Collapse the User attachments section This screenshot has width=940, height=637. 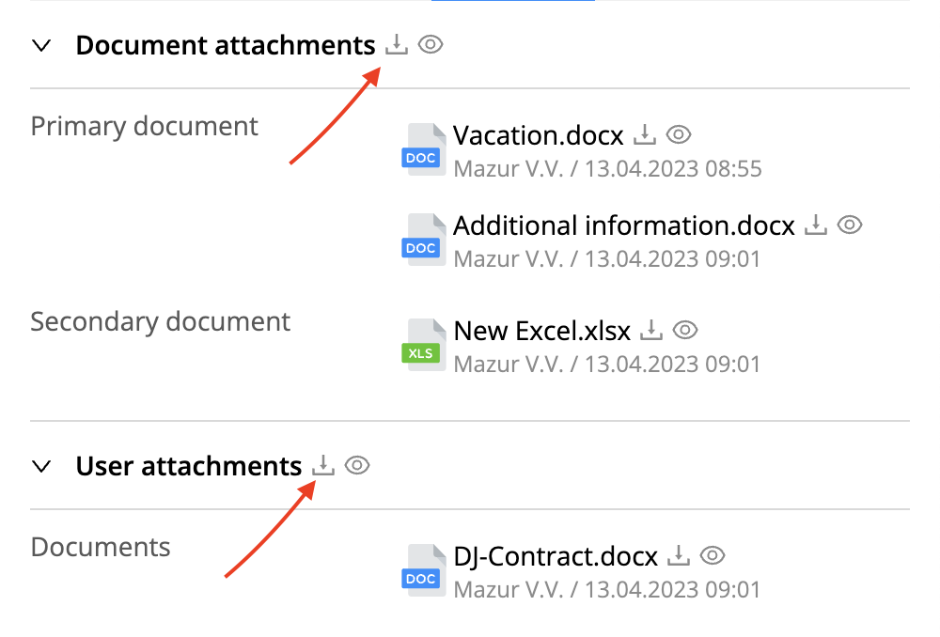(x=41, y=466)
